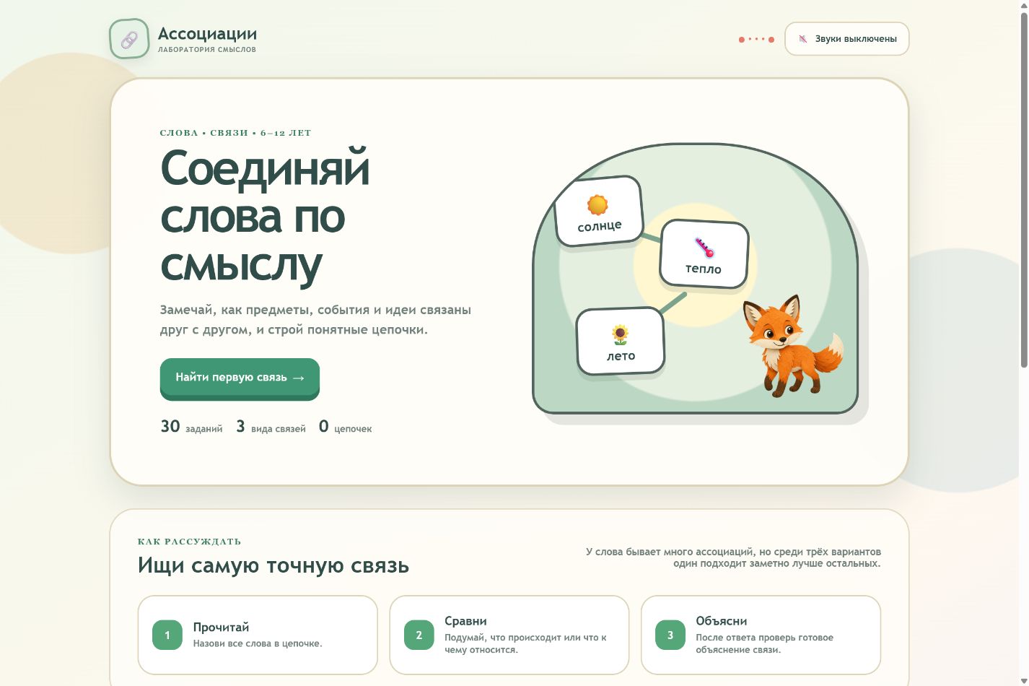Click the «30 заданий» counter
The image size is (1029, 686).
(x=191, y=427)
